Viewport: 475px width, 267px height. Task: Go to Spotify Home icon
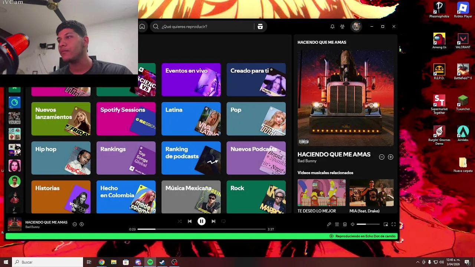click(x=142, y=27)
